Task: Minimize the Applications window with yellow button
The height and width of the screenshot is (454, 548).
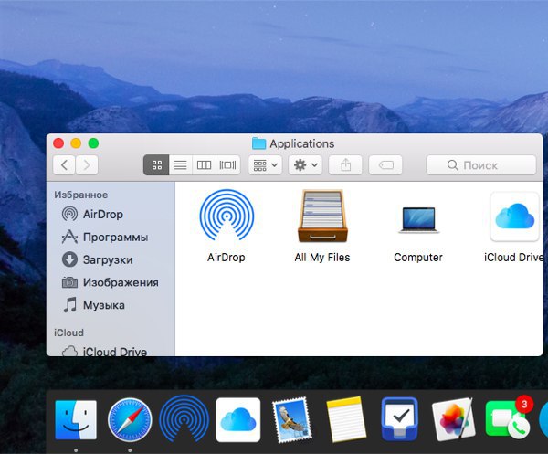Action: pos(76,143)
